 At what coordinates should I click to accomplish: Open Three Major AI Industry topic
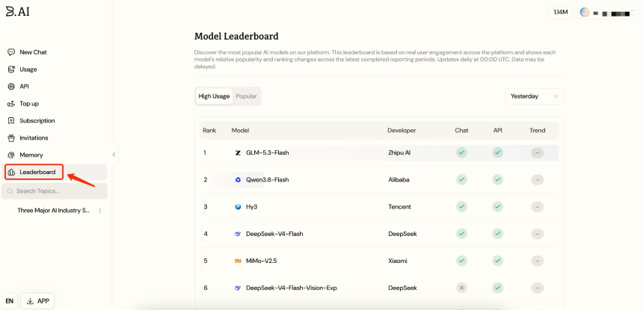pyautogui.click(x=53, y=211)
